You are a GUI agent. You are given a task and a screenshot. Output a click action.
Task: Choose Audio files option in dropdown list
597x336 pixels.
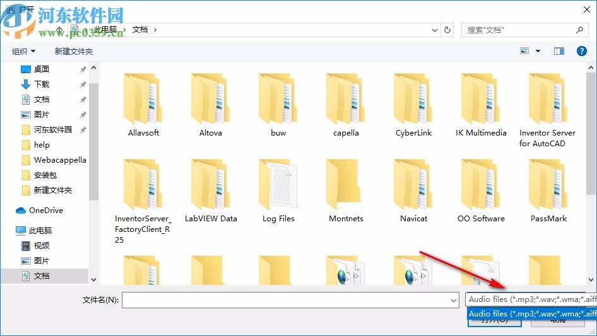[x=532, y=314]
